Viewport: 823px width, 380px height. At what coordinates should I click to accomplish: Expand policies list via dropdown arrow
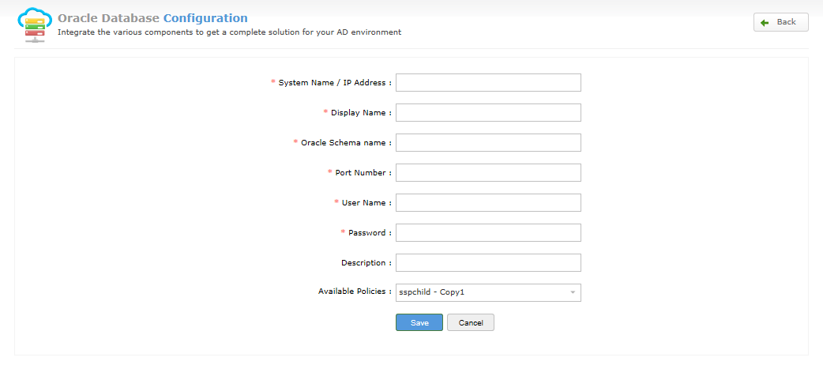tap(573, 293)
